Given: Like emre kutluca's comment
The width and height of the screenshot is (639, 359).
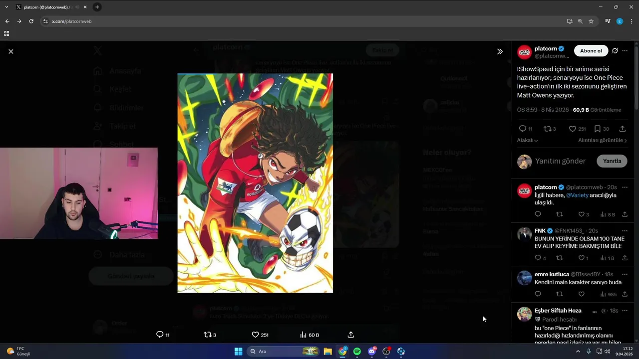Looking at the screenshot, I should coord(581,294).
